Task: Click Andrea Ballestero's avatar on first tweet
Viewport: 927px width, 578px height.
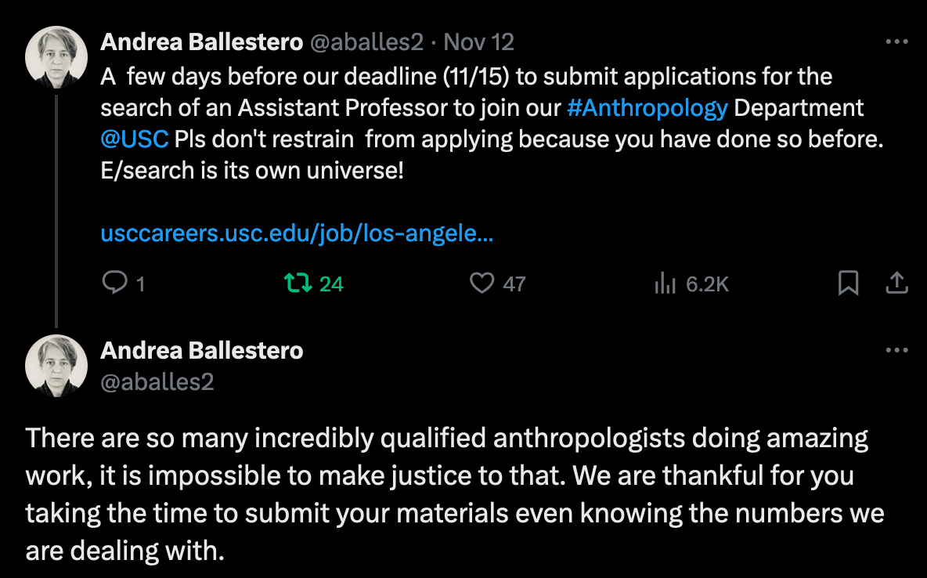Action: (x=56, y=57)
